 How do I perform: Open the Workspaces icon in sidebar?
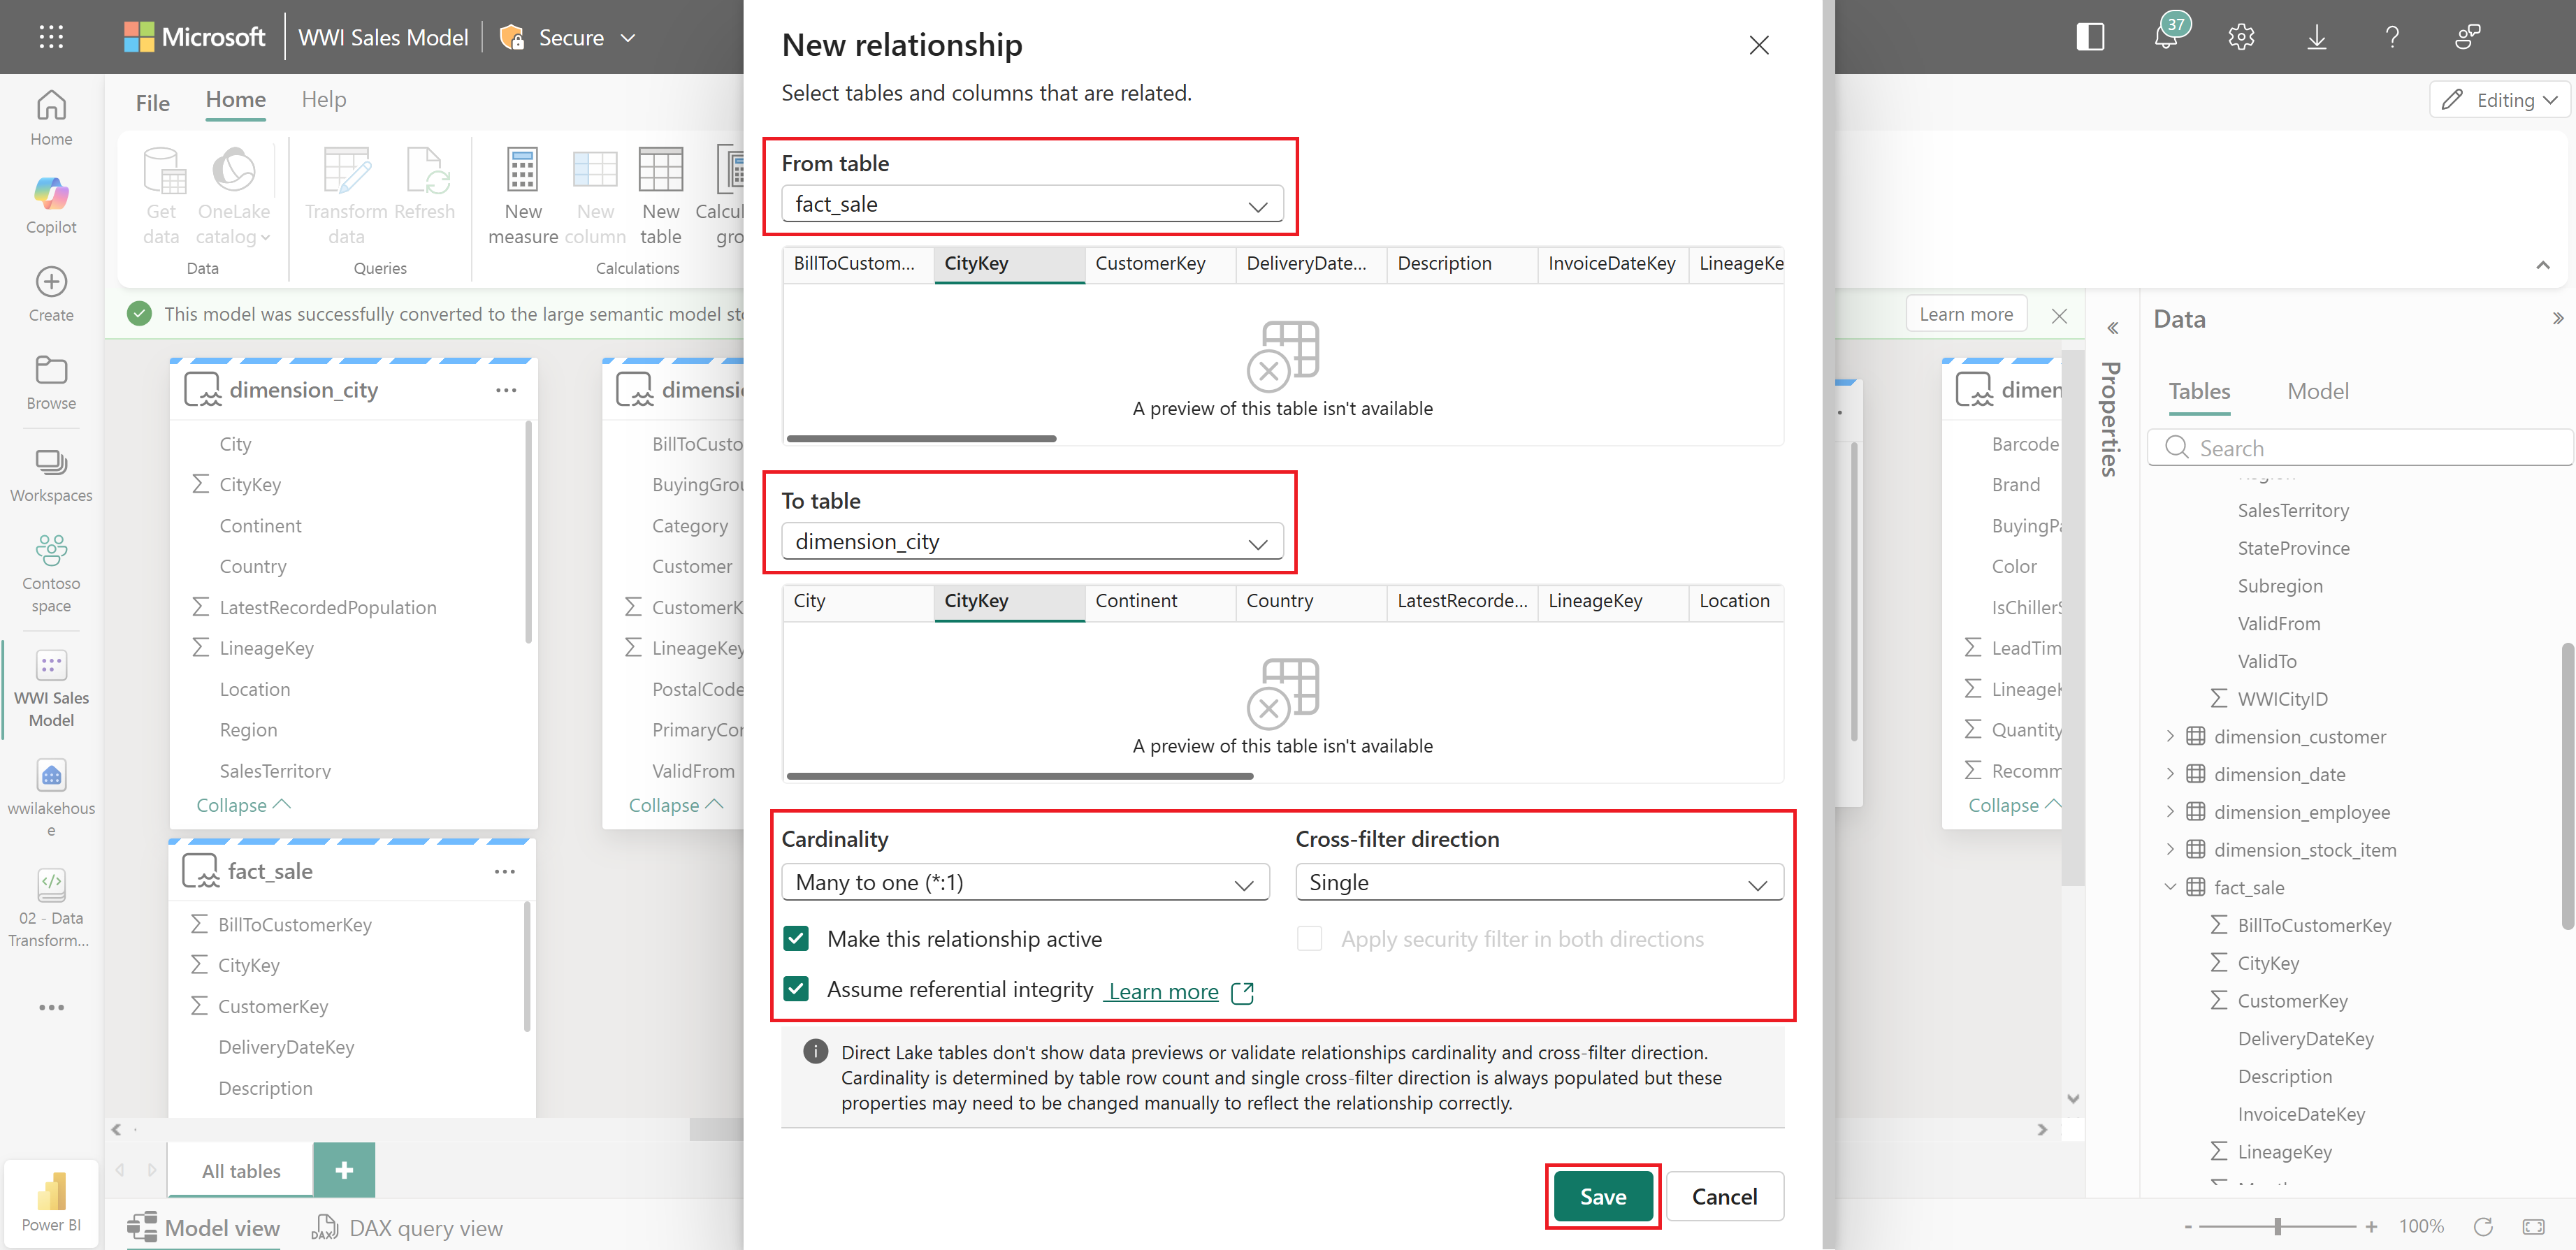click(51, 462)
